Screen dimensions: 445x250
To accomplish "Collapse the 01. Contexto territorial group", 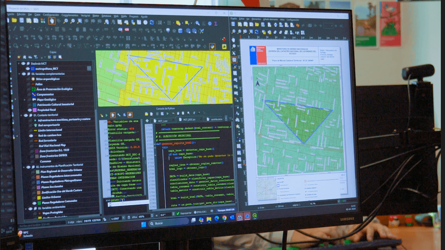I will [x=21, y=115].
